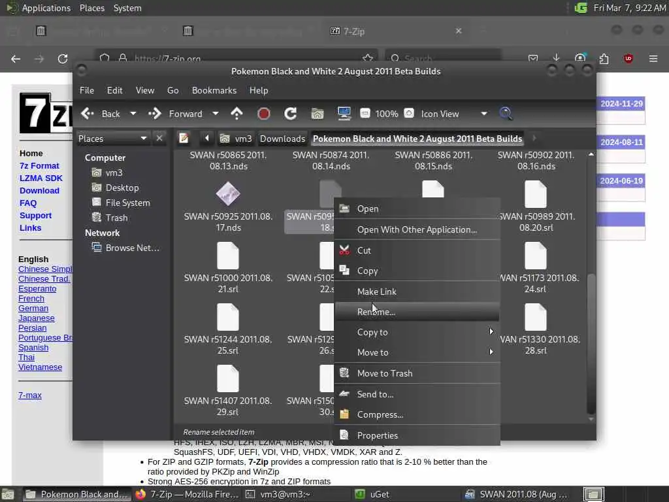Screen dimensions: 669x502
Task: Click the uBlock Origin icon in Firefox
Action: [628, 58]
